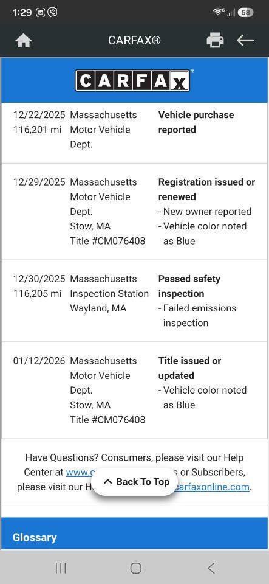269x584 pixels.
Task: Tap the Android back navigation chevron
Action: click(x=211, y=568)
